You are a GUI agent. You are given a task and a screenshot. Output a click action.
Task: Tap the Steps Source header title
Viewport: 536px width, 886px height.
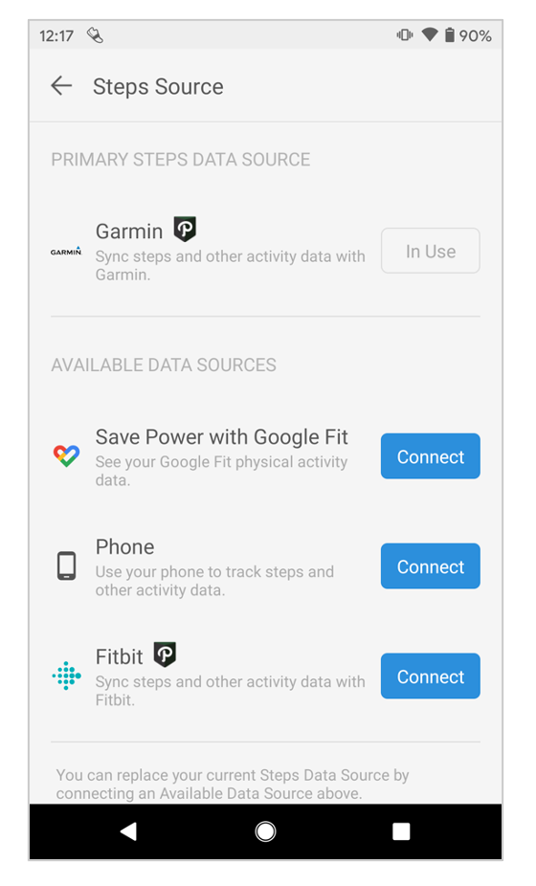pyautogui.click(x=158, y=86)
